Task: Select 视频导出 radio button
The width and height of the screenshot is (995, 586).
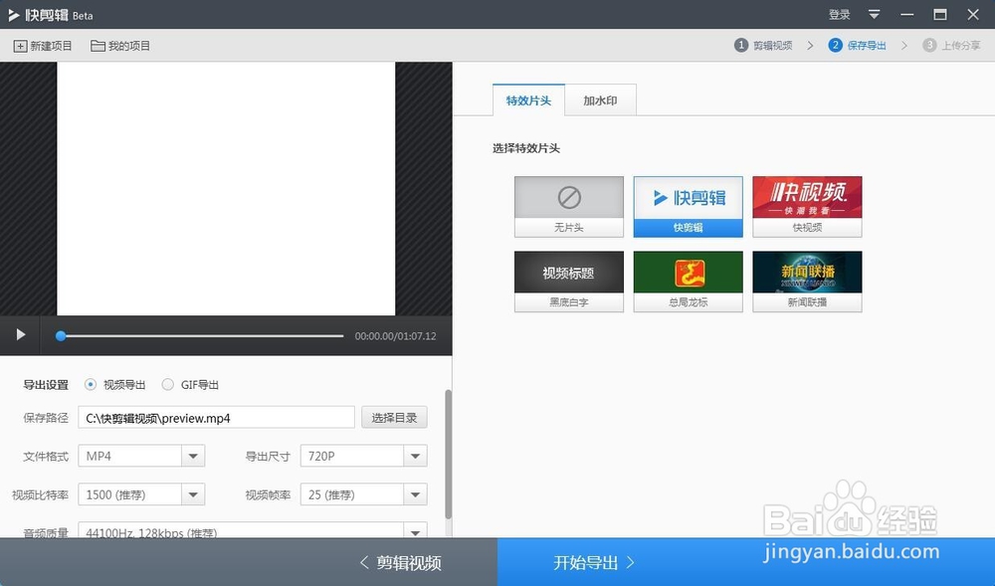Action: pyautogui.click(x=91, y=384)
